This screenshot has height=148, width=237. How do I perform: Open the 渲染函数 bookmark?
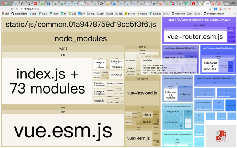(155, 14)
